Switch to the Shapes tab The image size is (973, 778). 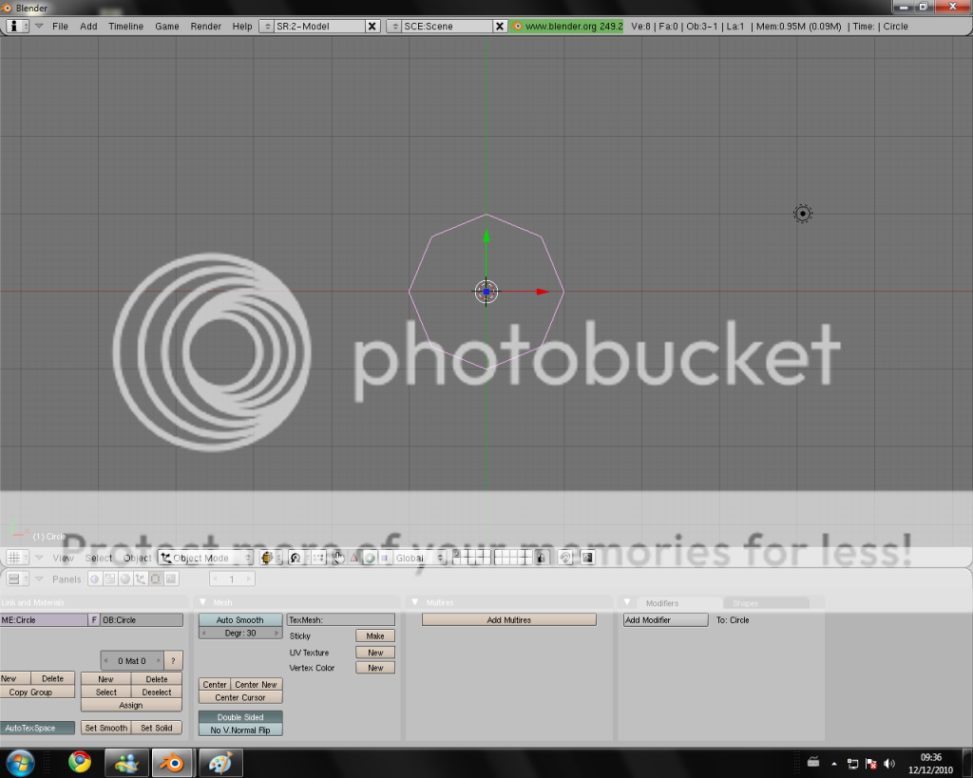pos(766,602)
